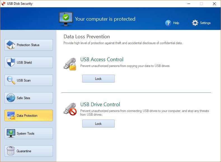
Task: Click the Settings gear icon
Action: coord(195,23)
